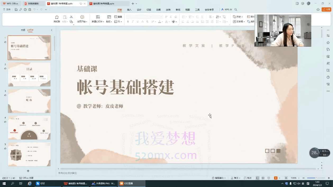The height and width of the screenshot is (187, 333).
Task: Switch to the Insert (插入) tab
Action: 129,10
